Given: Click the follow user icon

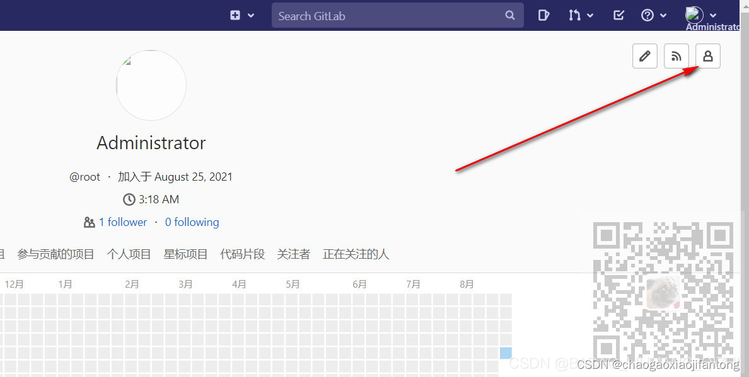Looking at the screenshot, I should (x=707, y=56).
